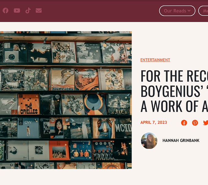Visit the YouTube channel icon
This screenshot has height=185, width=208.
(17, 10)
